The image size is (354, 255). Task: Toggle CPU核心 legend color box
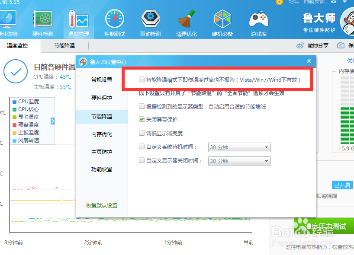tap(14, 109)
